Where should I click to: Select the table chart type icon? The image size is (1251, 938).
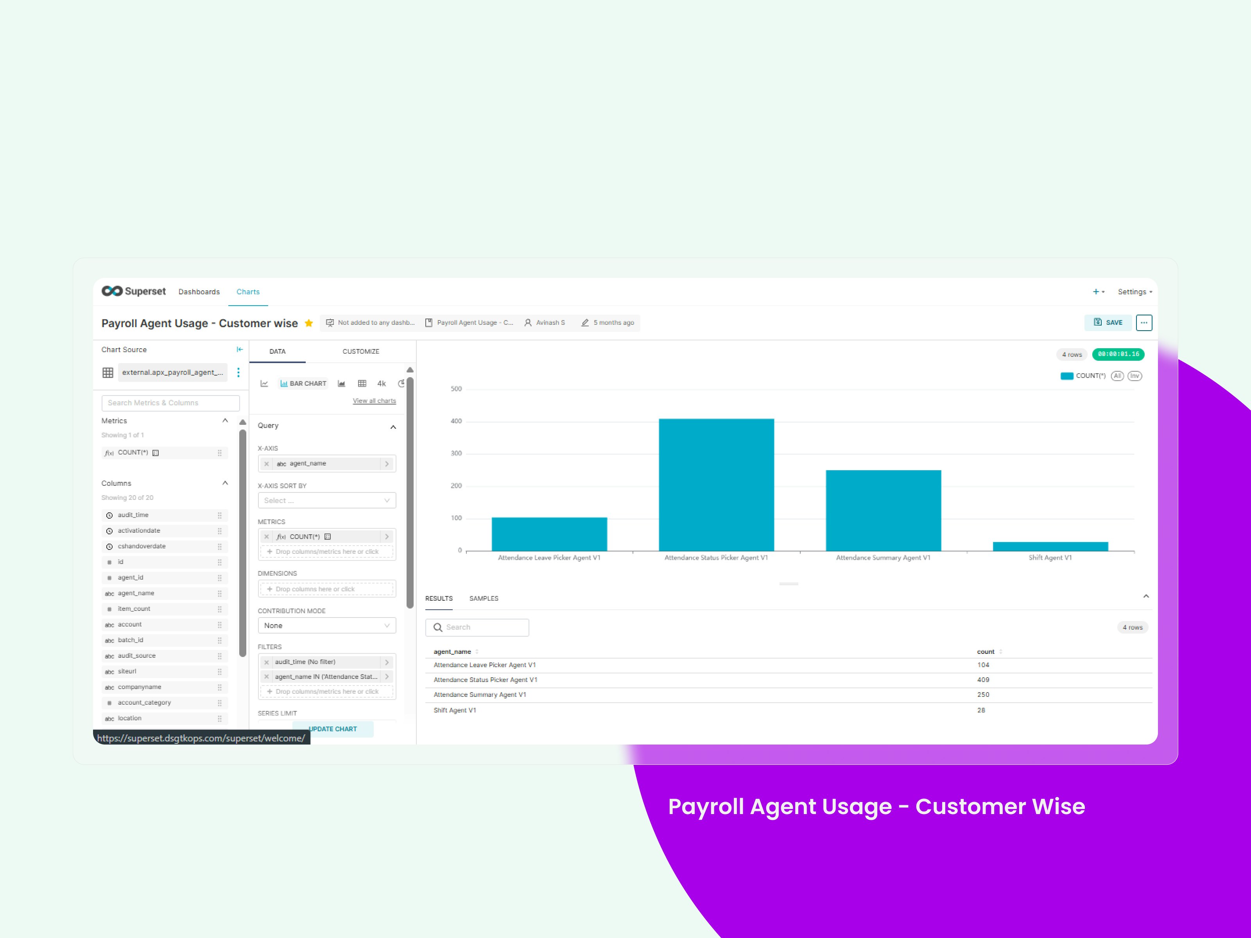[362, 383]
